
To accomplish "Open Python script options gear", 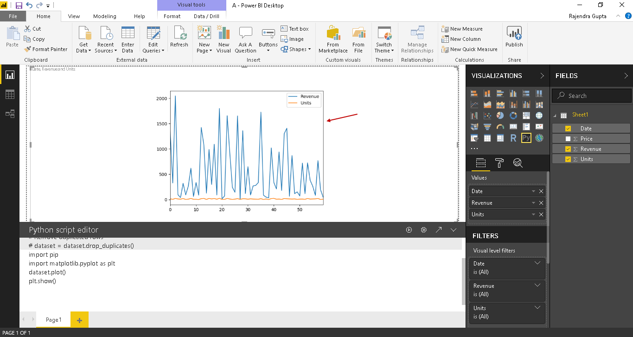I will pos(423,230).
